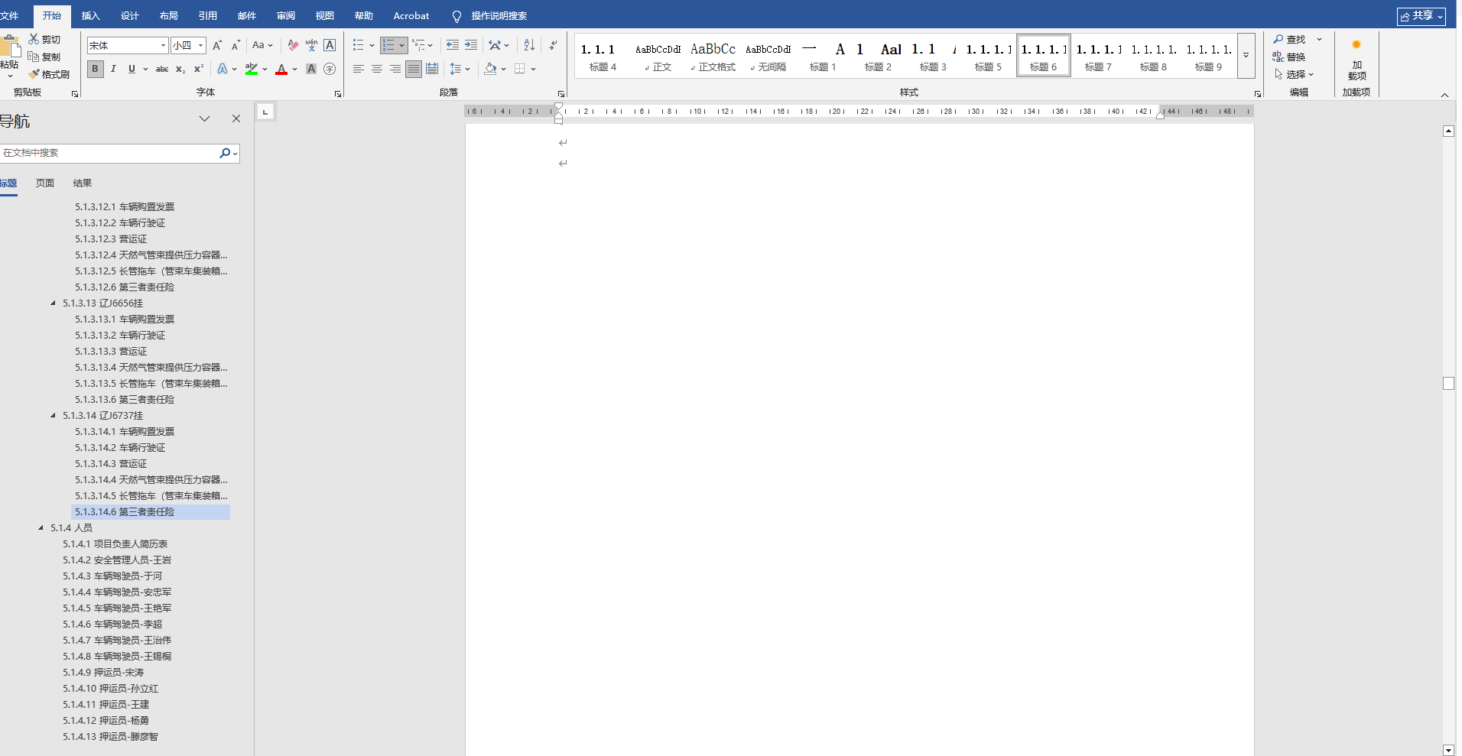Toggle Underline formatting

click(132, 69)
